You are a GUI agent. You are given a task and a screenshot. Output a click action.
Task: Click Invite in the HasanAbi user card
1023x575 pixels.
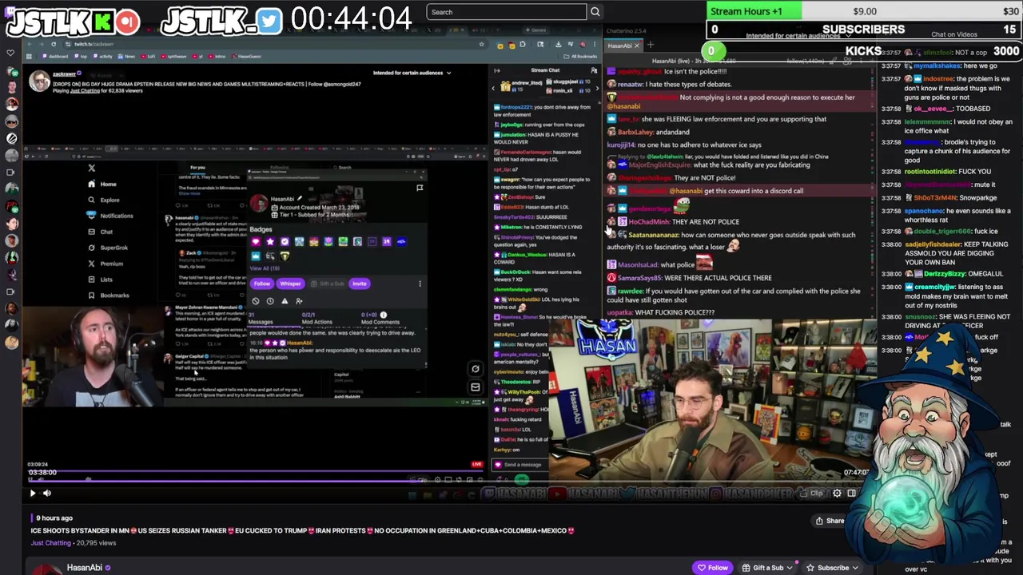pos(359,284)
